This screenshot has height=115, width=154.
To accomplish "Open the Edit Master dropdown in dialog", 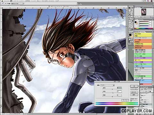I will (107, 85).
